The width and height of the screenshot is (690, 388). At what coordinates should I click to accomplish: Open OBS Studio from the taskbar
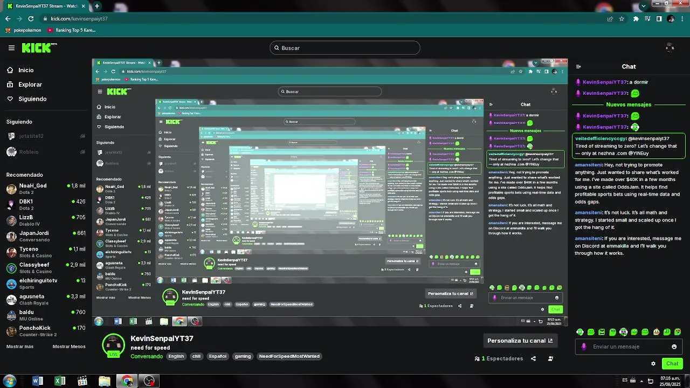point(149,381)
